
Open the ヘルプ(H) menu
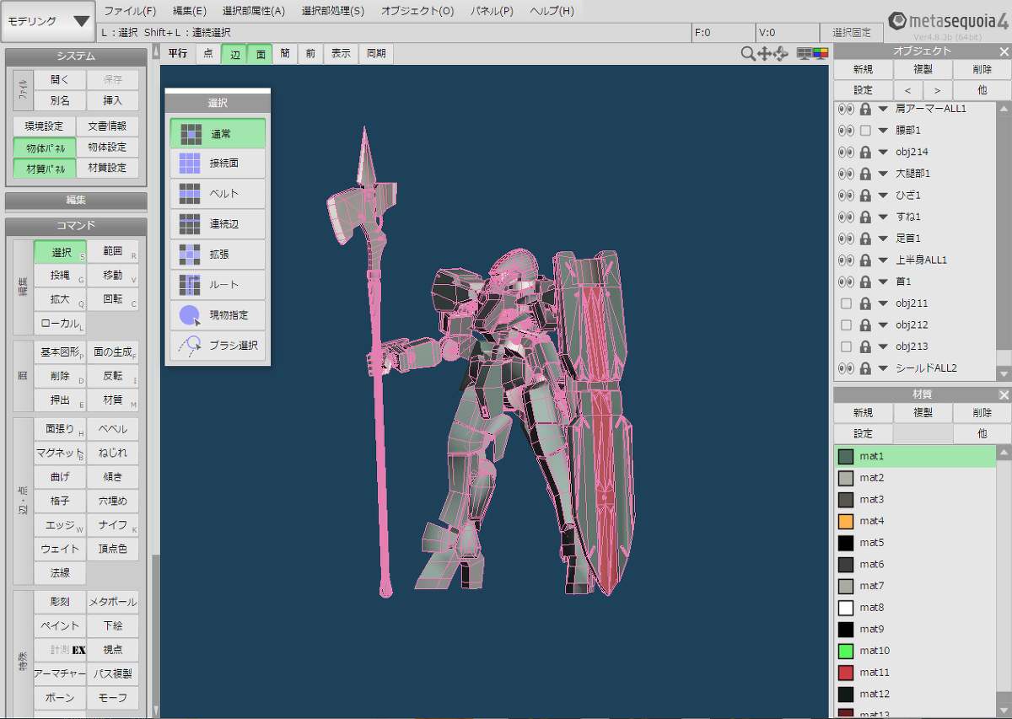pos(552,11)
